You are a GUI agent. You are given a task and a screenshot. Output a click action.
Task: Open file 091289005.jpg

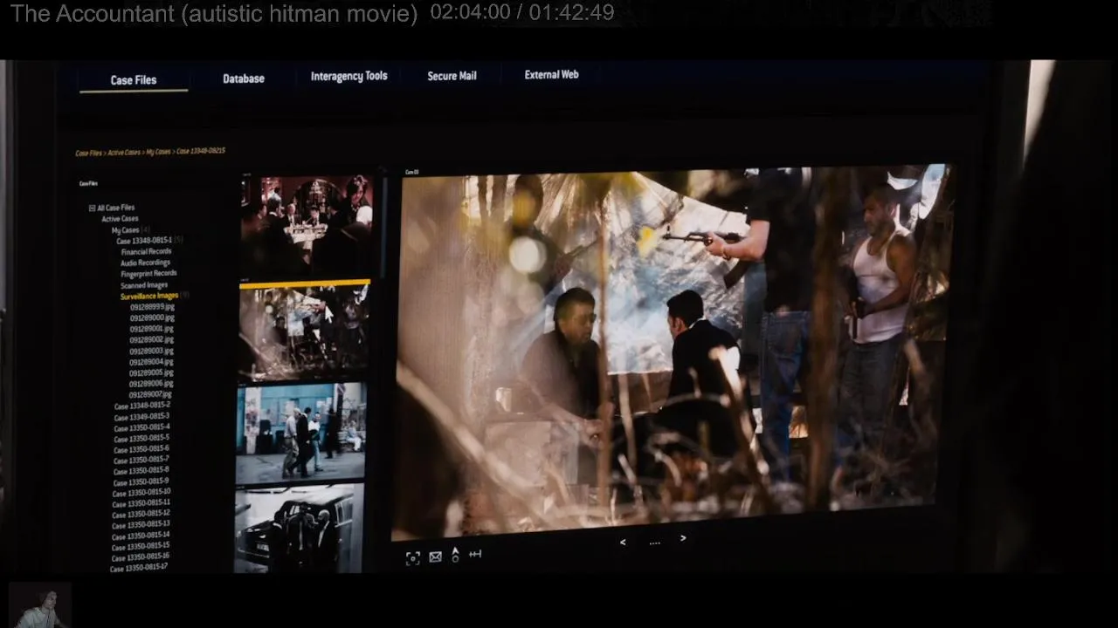151,372
